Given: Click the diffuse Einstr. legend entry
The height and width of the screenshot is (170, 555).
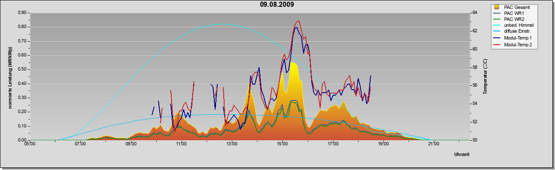Looking at the screenshot, I should tap(517, 31).
